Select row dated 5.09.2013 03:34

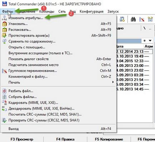point(135,84)
